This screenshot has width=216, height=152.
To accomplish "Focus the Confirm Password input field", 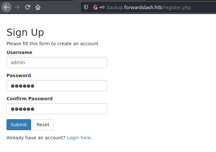I will click(57, 109).
